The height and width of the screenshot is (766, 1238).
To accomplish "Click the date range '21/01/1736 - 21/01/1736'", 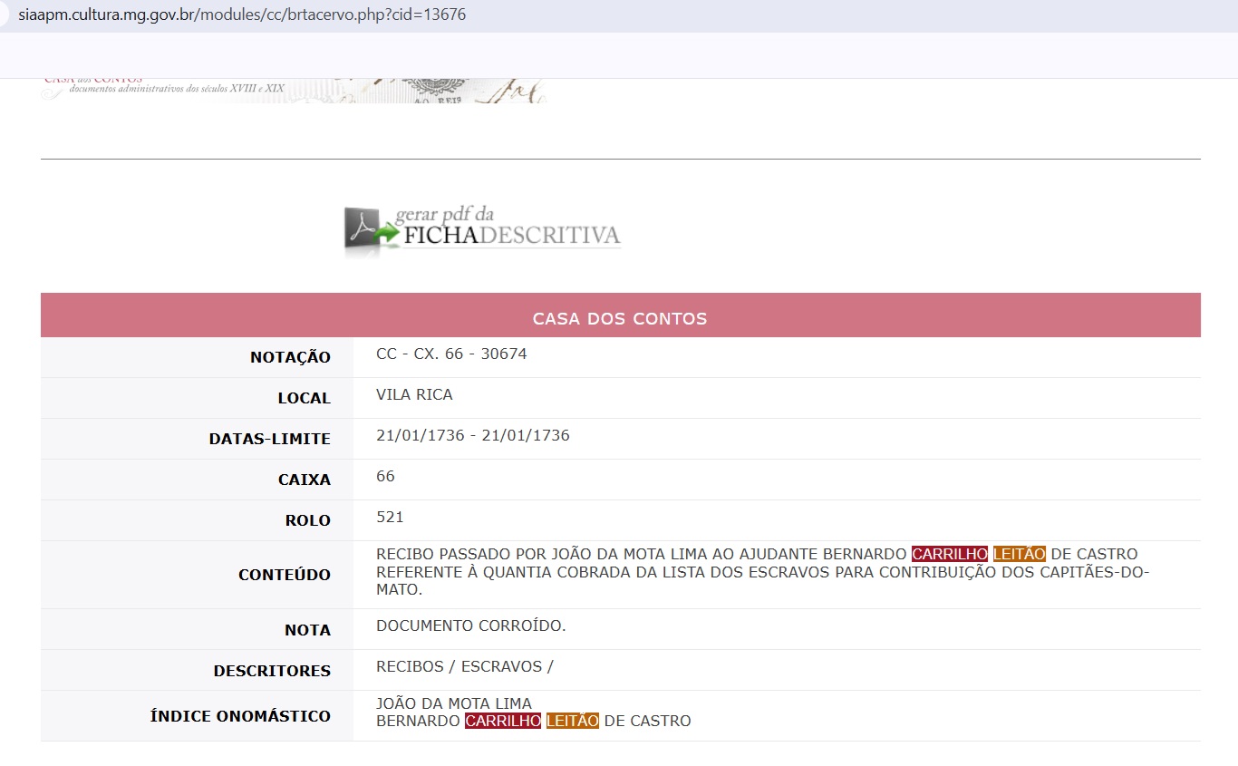I will click(x=472, y=435).
